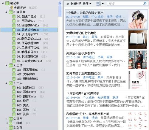The width and height of the screenshot is (149, 130).
Task: Select the 03.思想成长MIND notebook
Action: tap(29, 30)
